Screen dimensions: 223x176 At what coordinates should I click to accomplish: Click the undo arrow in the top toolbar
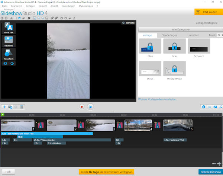[x=2, y=18]
